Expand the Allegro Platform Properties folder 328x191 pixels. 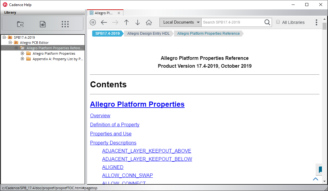click(22, 53)
